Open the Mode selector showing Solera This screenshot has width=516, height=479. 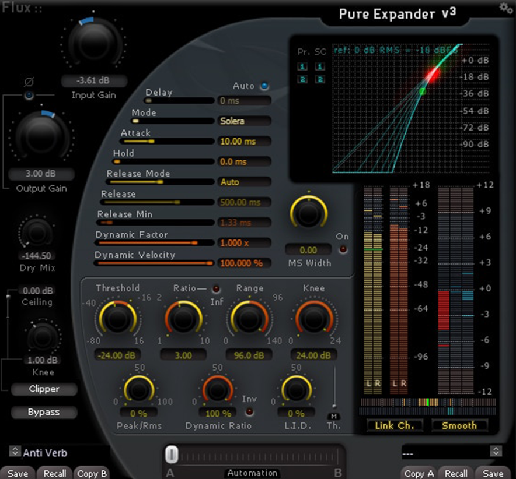pos(244,121)
